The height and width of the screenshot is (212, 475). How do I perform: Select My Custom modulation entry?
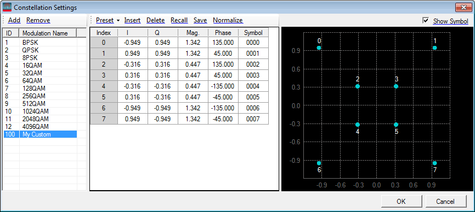pos(40,134)
